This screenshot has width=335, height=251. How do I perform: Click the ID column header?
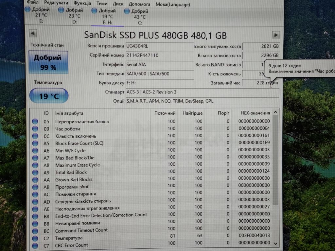click(46, 113)
